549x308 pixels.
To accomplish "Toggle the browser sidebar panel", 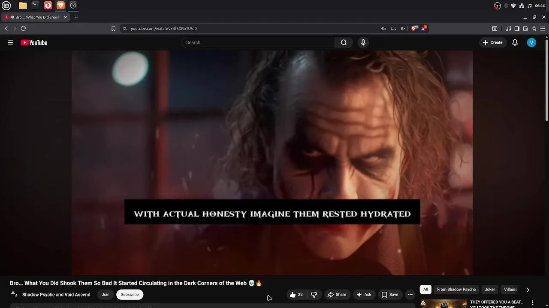I will click(x=517, y=28).
